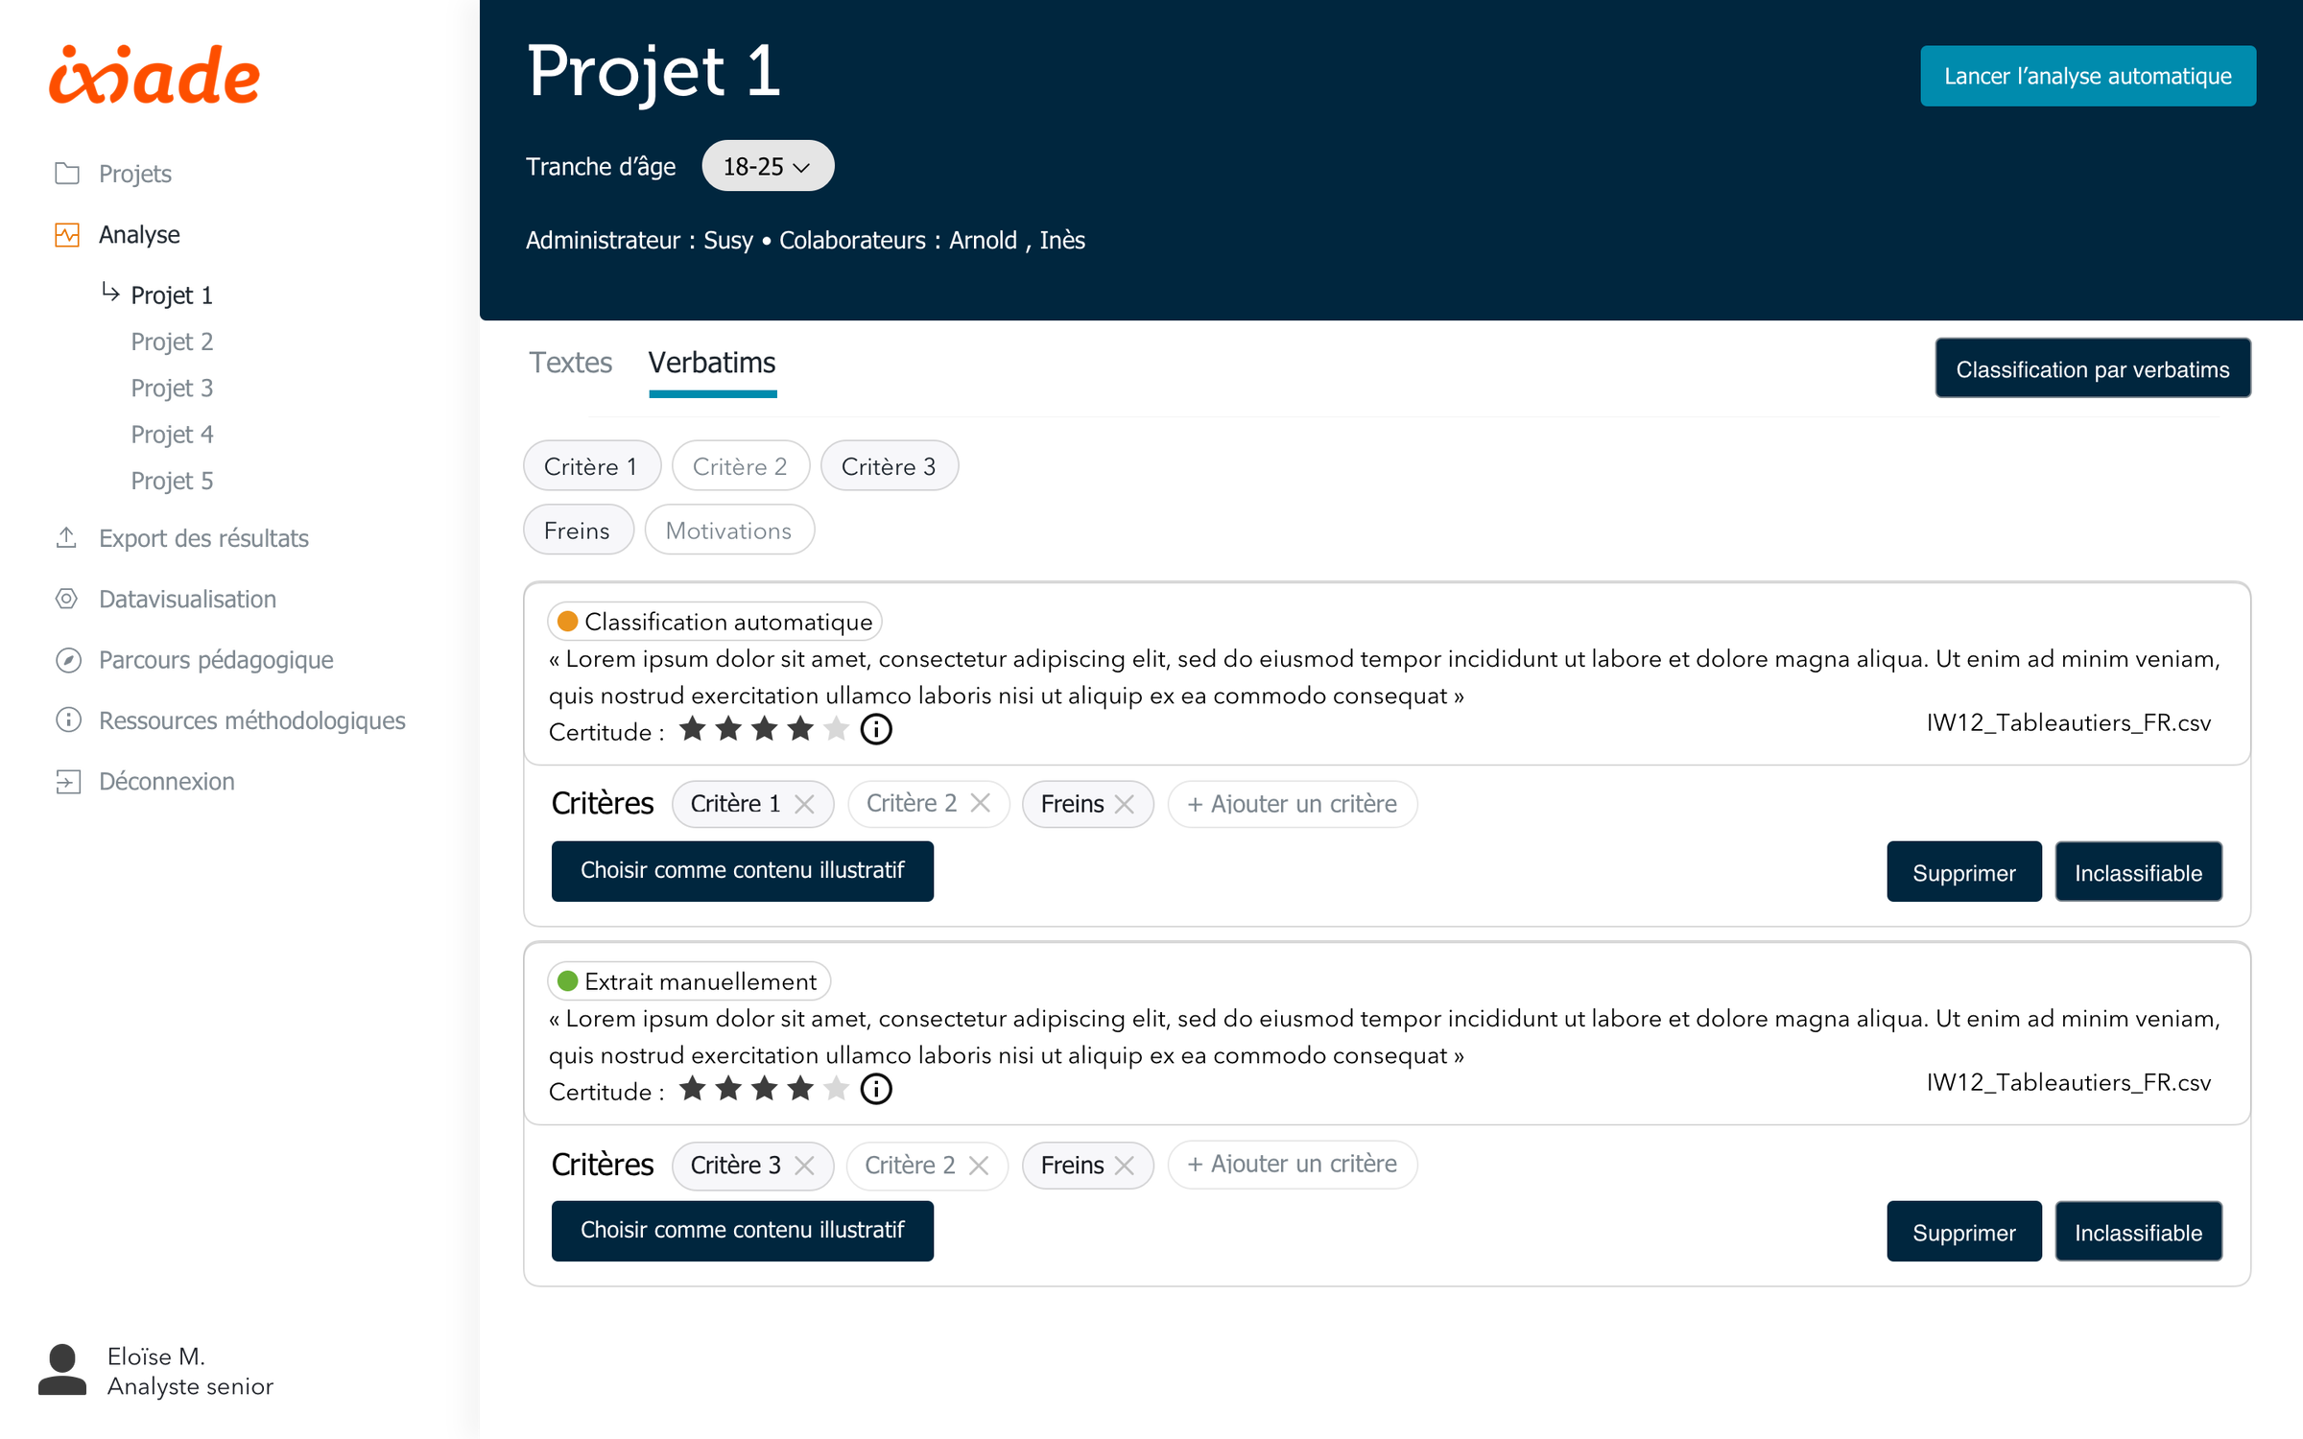Open Ajouter un critère on first verbatim
Image resolution: width=2303 pixels, height=1439 pixels.
(x=1292, y=804)
